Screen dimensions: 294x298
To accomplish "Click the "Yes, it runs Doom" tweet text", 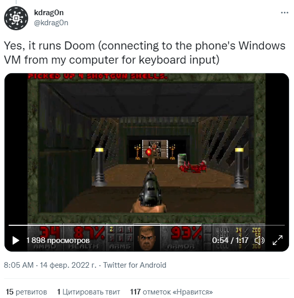I will pos(144,53).
